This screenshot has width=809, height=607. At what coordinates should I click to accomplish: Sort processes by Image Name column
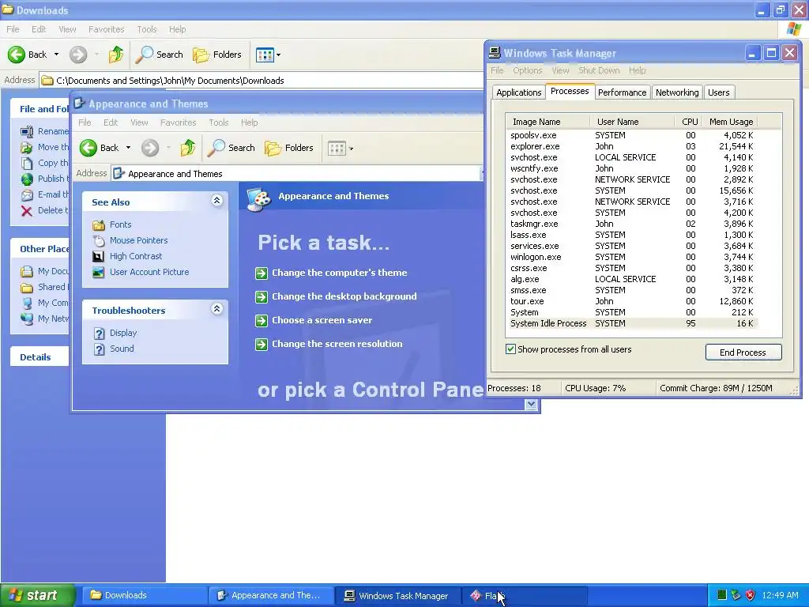548,122
